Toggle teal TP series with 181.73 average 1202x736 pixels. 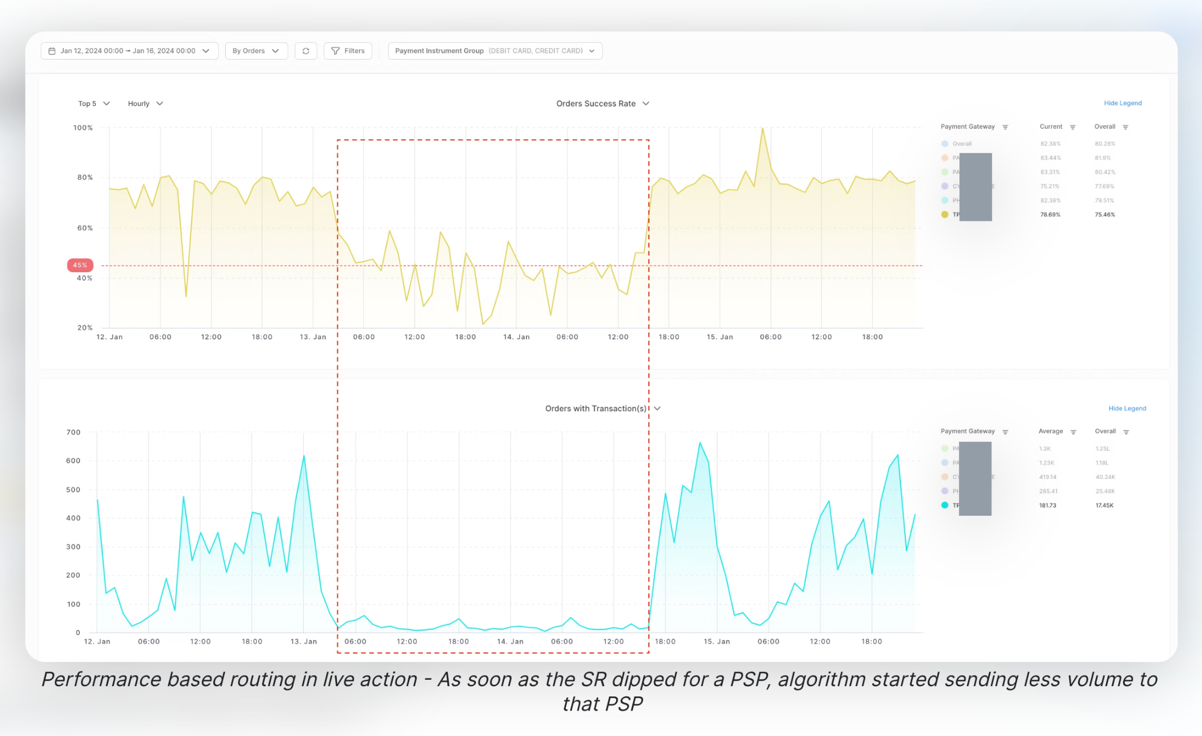pyautogui.click(x=945, y=505)
